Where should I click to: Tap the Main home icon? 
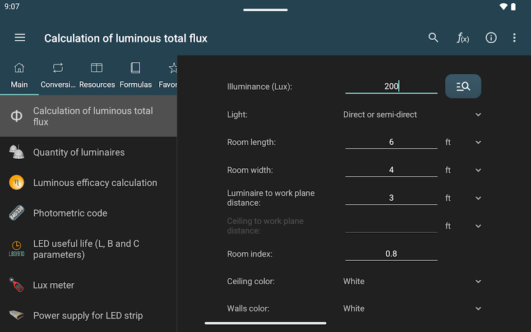(x=19, y=68)
